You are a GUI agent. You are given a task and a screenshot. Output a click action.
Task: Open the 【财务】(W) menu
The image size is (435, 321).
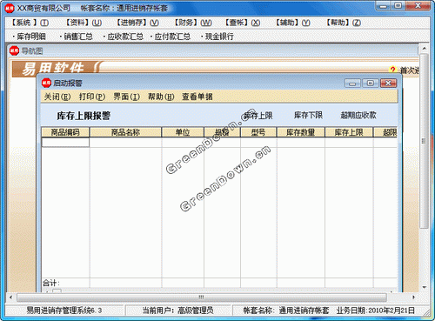point(192,23)
